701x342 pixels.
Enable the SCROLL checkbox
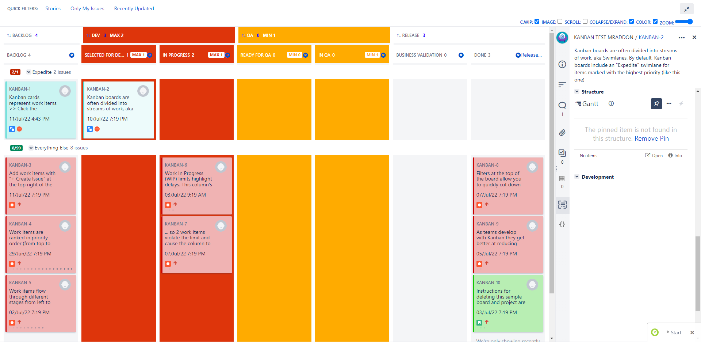[x=585, y=22]
